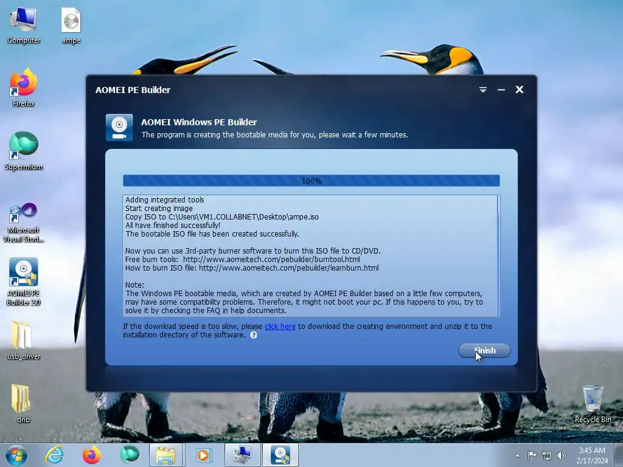Select the drib folder on desktop
This screenshot has width=623, height=467.
click(x=23, y=403)
